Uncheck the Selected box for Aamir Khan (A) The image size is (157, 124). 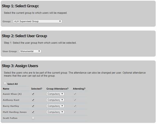coord(33,94)
